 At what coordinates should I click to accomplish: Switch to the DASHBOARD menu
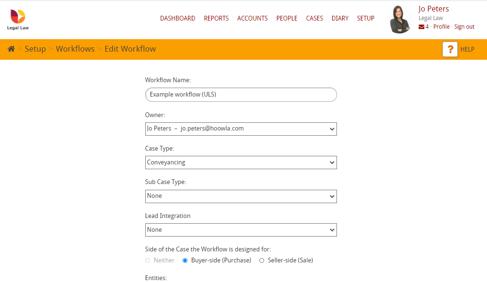click(177, 18)
